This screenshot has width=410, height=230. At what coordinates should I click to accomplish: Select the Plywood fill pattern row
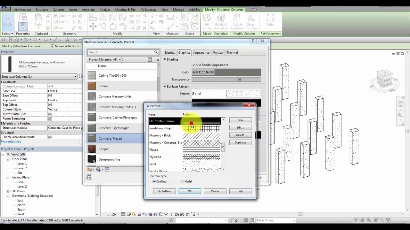pos(185,157)
